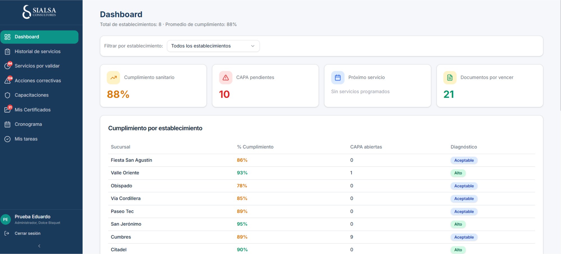Click the 10 CAPA pendientes value
The width and height of the screenshot is (561, 254).
224,94
